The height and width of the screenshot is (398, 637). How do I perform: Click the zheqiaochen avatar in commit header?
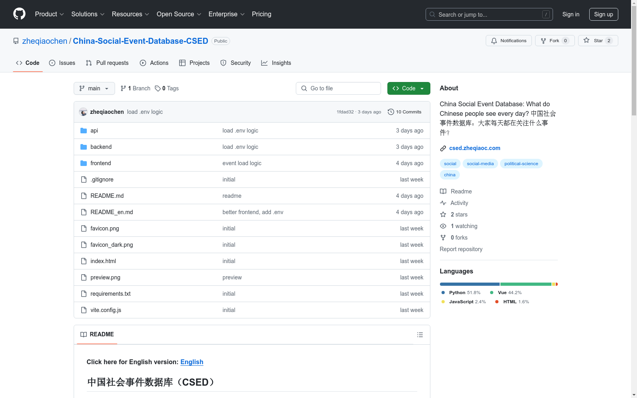83,112
